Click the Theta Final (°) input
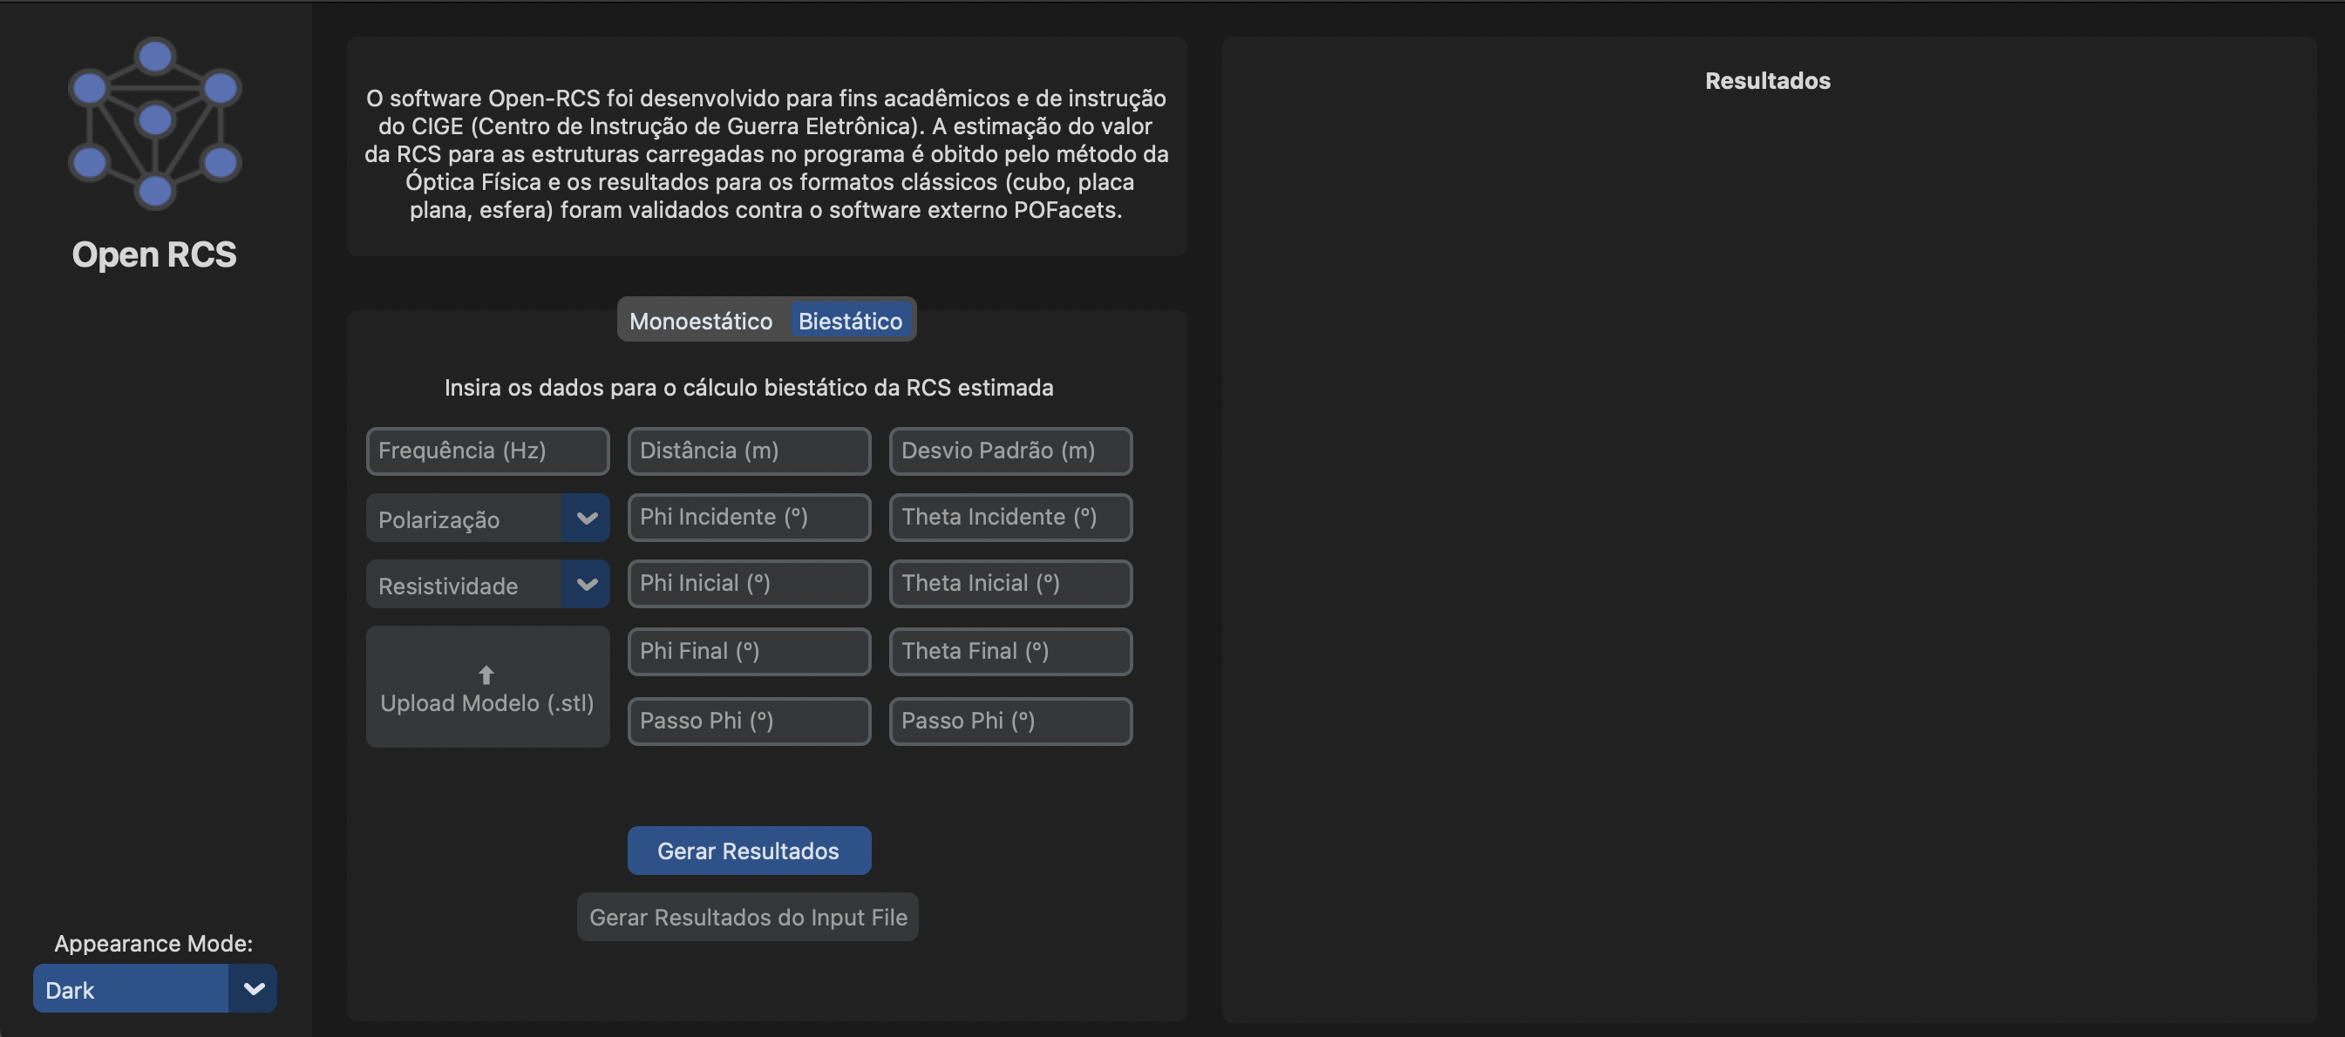The height and width of the screenshot is (1037, 2345). [1009, 651]
